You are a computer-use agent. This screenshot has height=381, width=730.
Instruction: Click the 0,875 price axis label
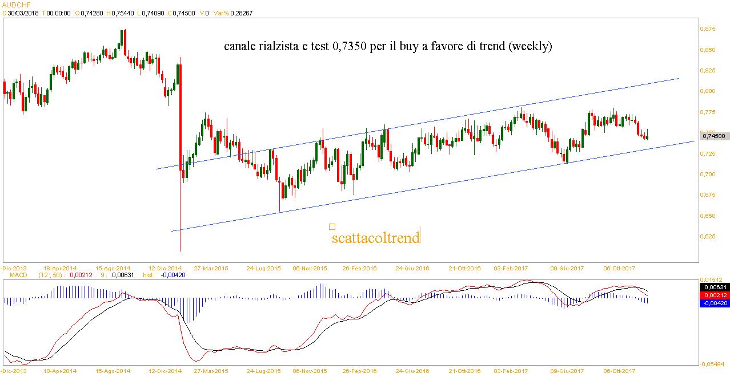[x=708, y=29]
